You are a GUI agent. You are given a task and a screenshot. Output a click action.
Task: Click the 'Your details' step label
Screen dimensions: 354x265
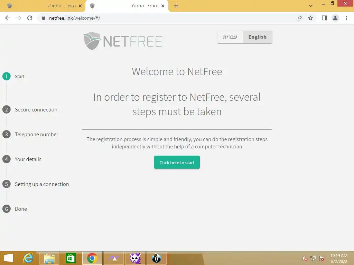(28, 159)
